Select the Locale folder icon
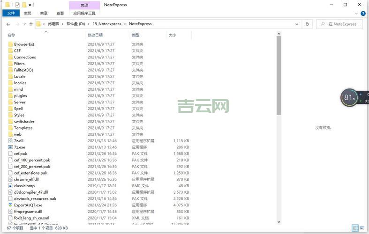Screen dimensions: 369x234 (10, 76)
